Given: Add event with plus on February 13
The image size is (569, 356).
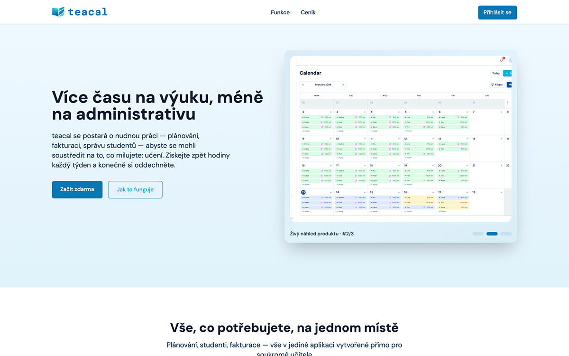Looking at the screenshot, I should point(467,139).
